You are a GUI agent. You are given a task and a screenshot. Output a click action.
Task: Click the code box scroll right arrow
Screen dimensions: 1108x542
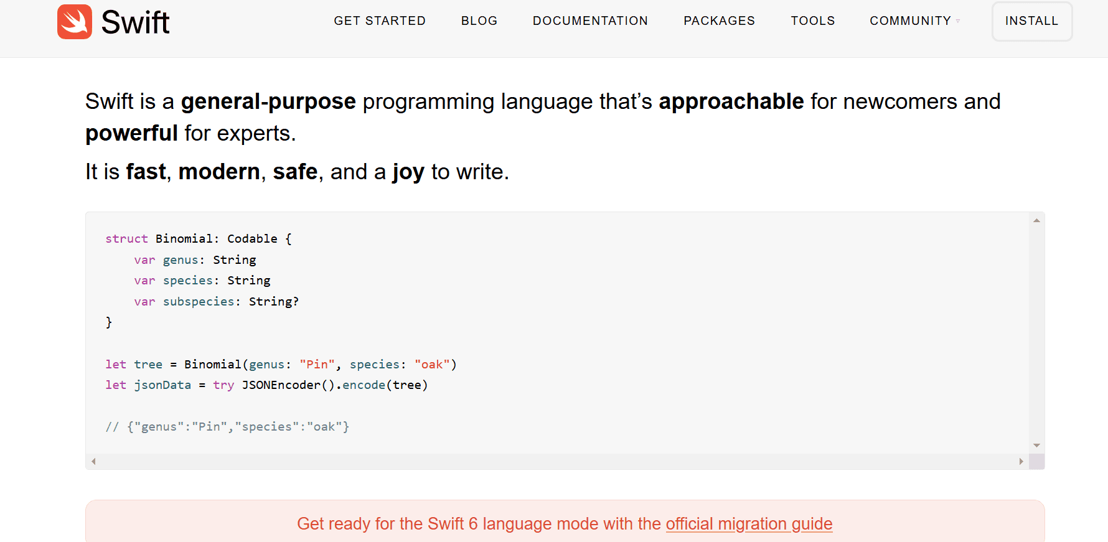pos(1021,461)
